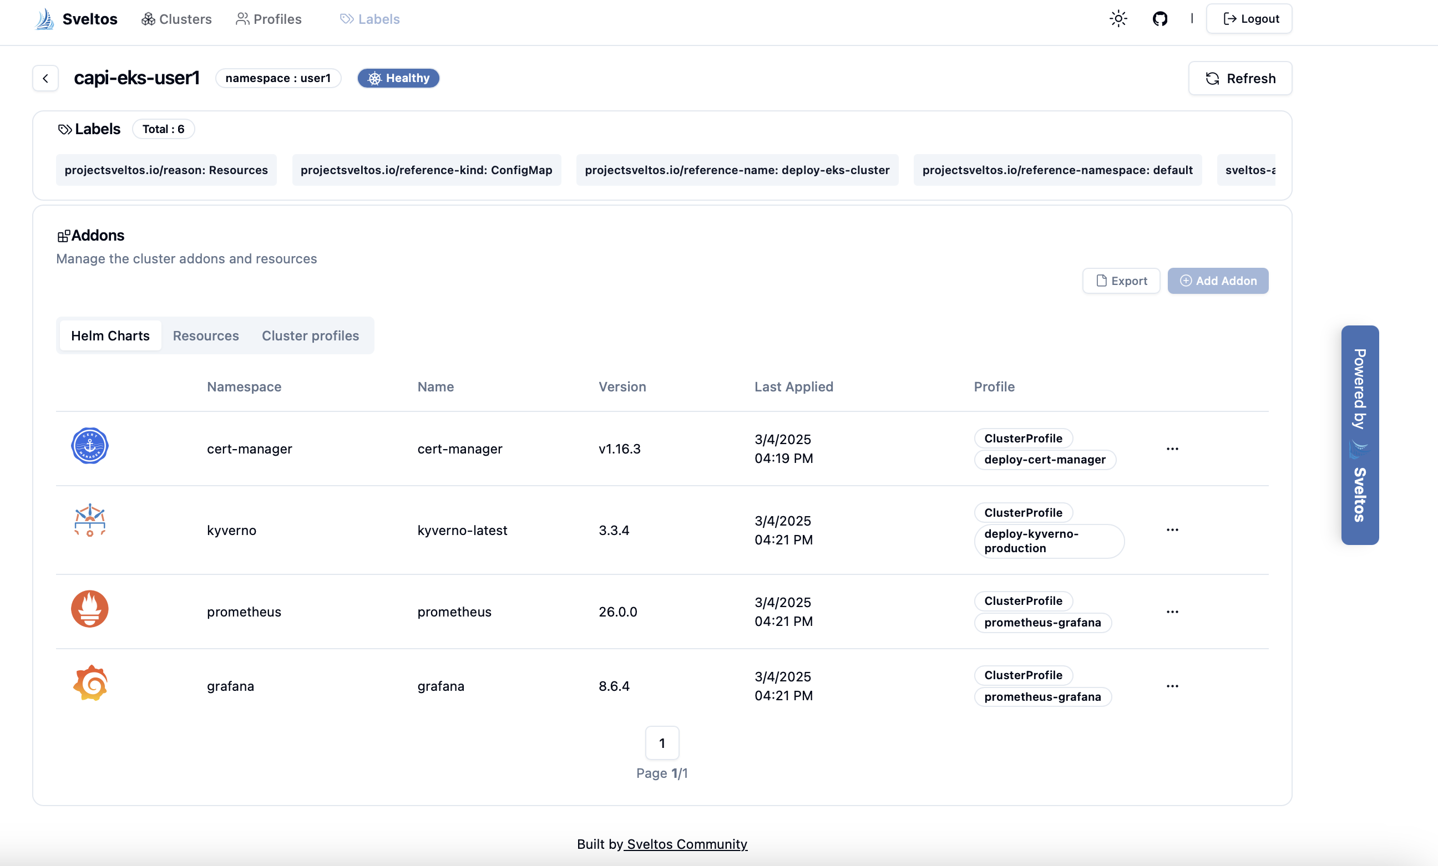This screenshot has height=866, width=1438.
Task: Click the cert-manager helm chart icon
Action: click(x=89, y=446)
